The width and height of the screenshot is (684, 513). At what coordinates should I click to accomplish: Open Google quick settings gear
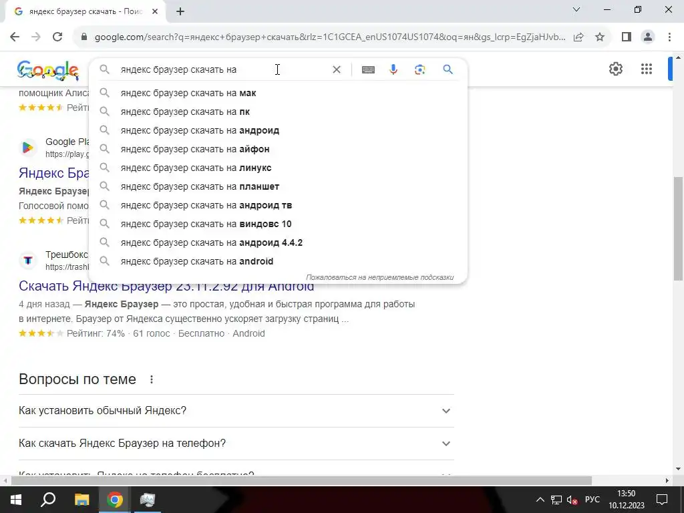tap(615, 69)
